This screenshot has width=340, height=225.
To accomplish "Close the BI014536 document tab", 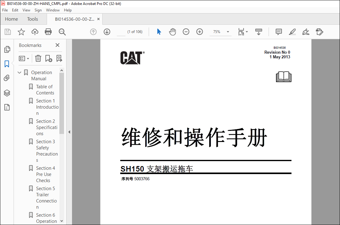I will [98, 19].
